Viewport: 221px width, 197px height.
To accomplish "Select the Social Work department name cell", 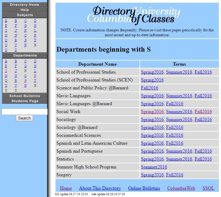I will coord(97,112).
